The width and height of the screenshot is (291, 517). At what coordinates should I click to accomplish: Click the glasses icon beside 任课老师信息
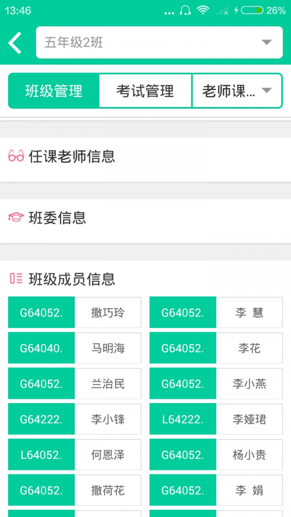(16, 157)
